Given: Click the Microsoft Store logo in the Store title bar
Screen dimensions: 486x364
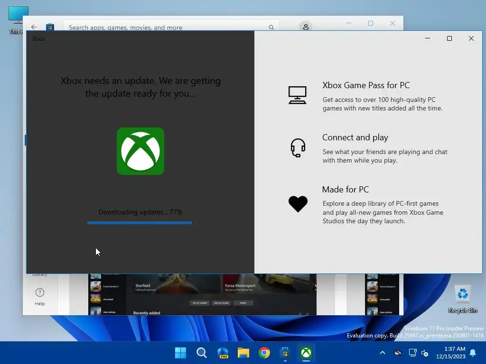Looking at the screenshot, I should tap(50, 27).
